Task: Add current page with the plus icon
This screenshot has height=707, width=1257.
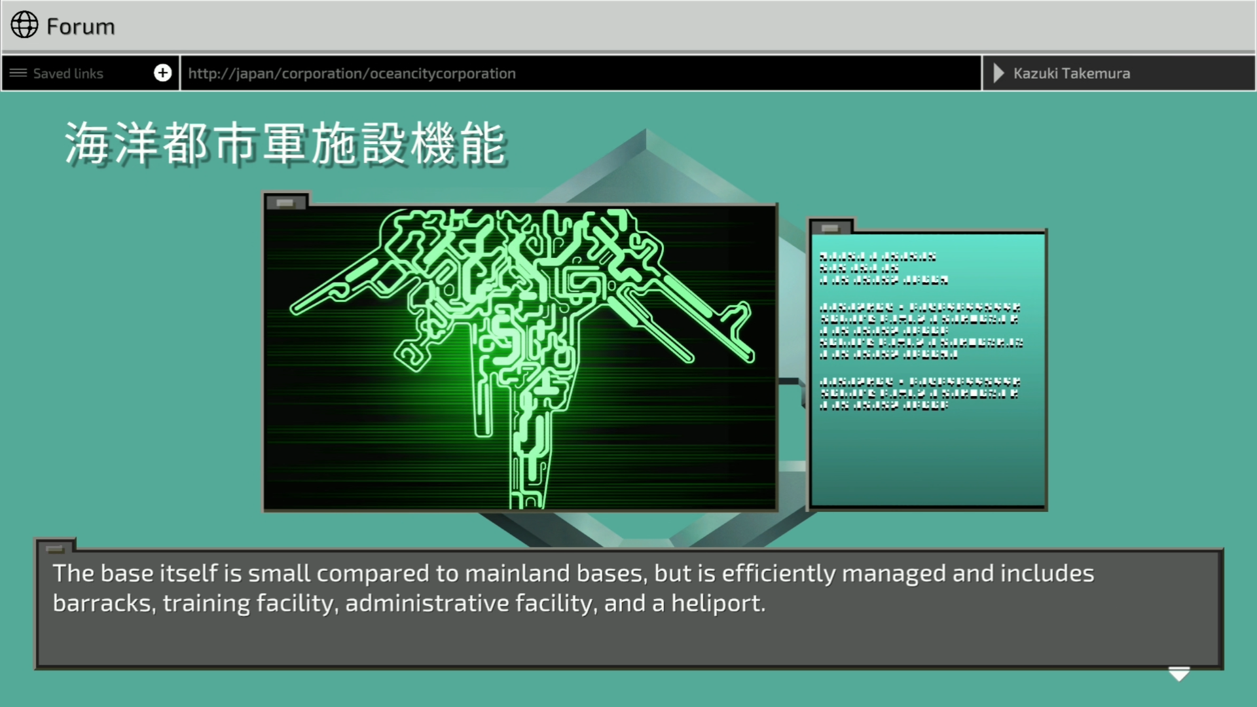Action: click(x=162, y=73)
